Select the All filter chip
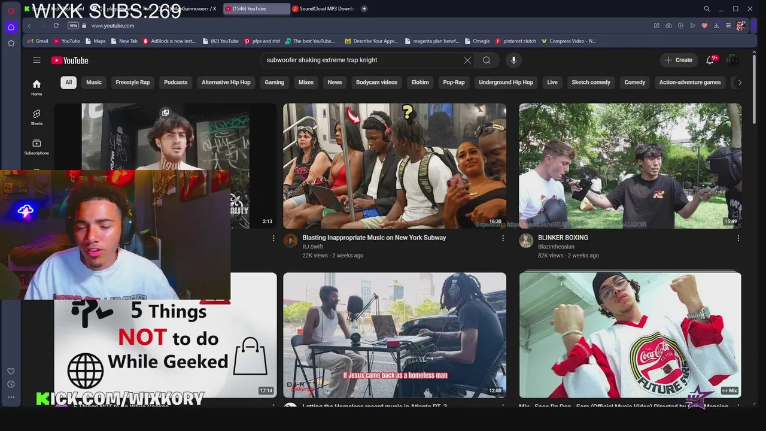The height and width of the screenshot is (431, 766). click(68, 83)
